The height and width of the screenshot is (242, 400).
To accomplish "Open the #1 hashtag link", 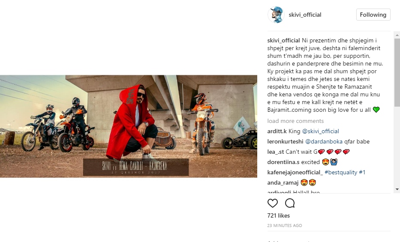I will click(x=362, y=173).
